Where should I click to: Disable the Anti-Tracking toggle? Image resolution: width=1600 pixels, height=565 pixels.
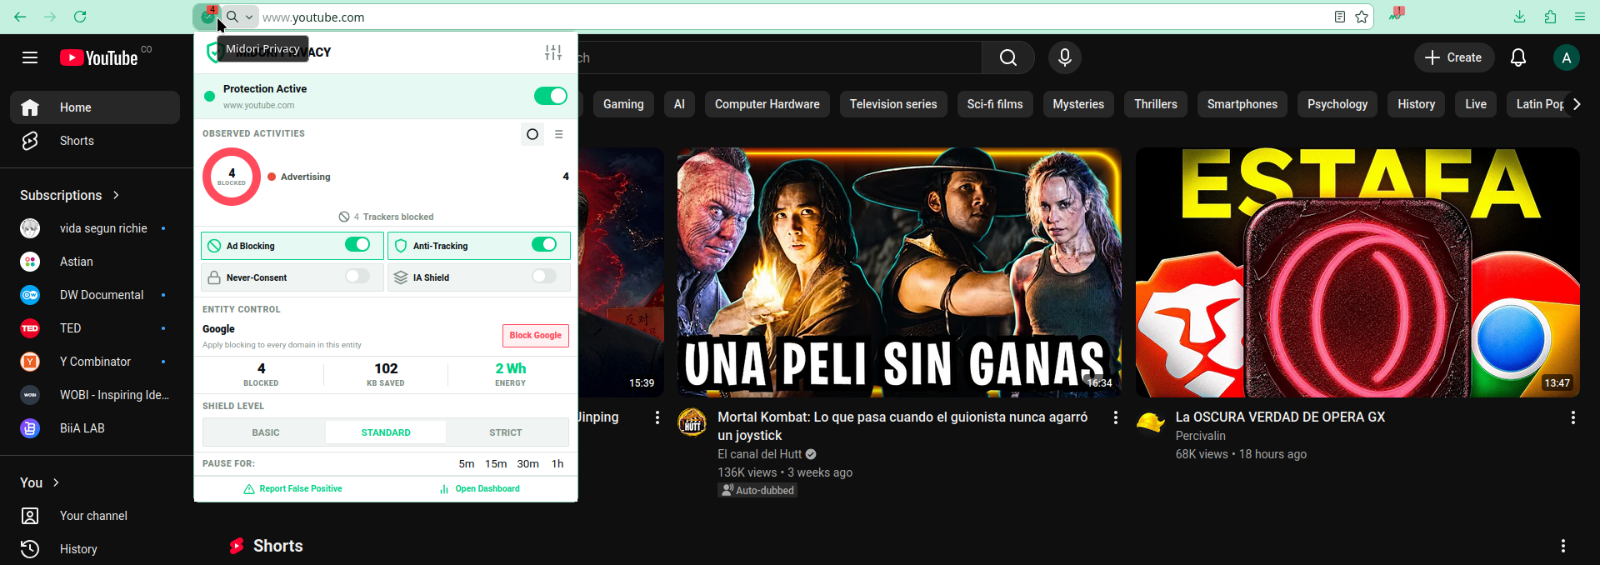pyautogui.click(x=544, y=244)
